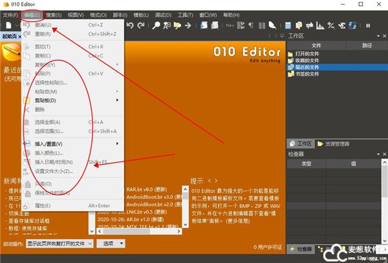Viewport: 388px width, 263px height.
Task: Open the 视图(V) menu
Action: point(76,15)
